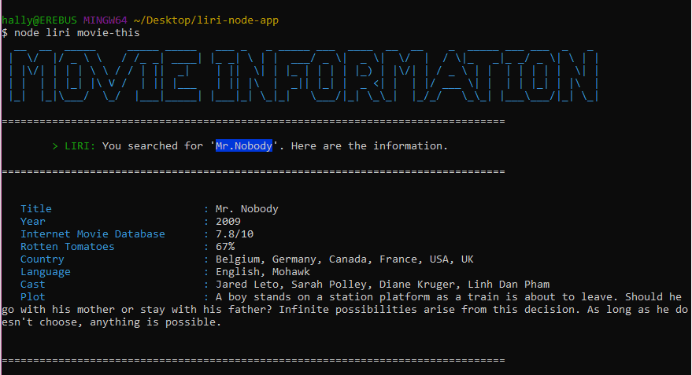Click the 'Internet Movie Database' label
Image resolution: width=692 pixels, height=375 pixels.
tap(93, 234)
